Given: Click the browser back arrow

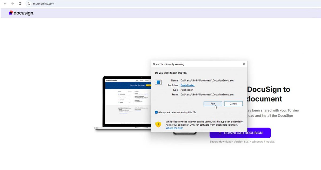Looking at the screenshot, I should coord(5,4).
